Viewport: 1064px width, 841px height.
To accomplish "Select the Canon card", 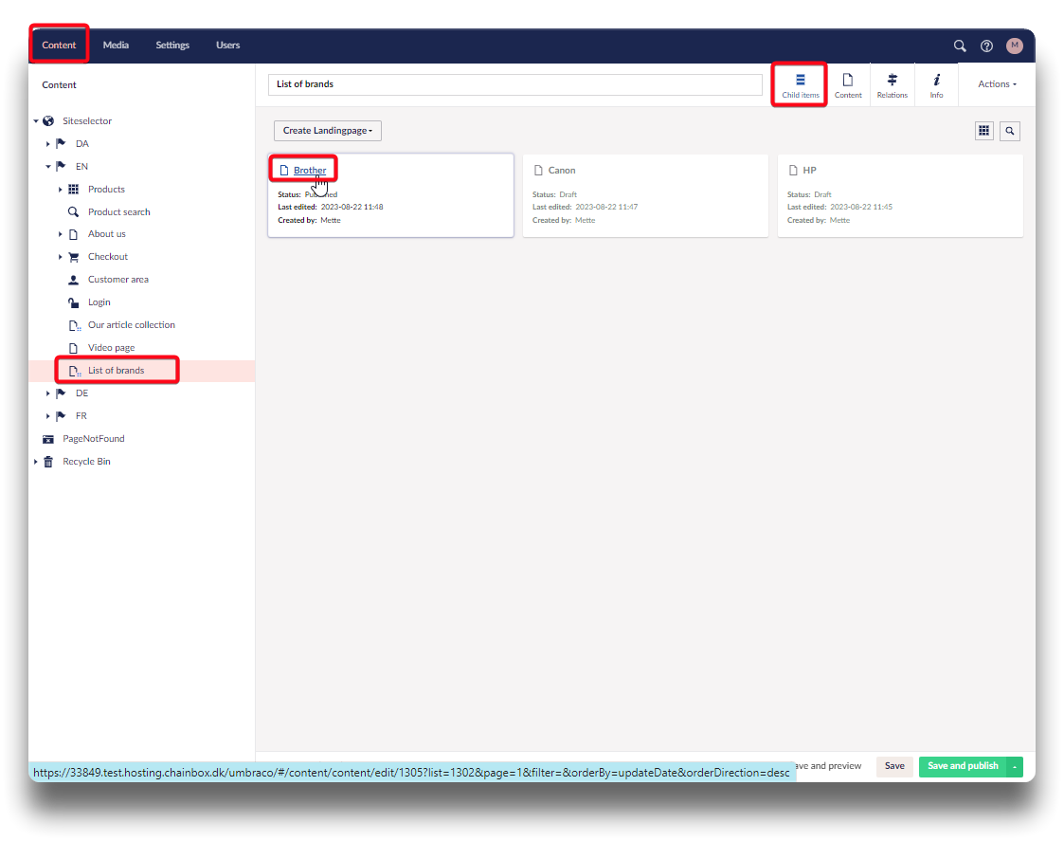I will [644, 195].
